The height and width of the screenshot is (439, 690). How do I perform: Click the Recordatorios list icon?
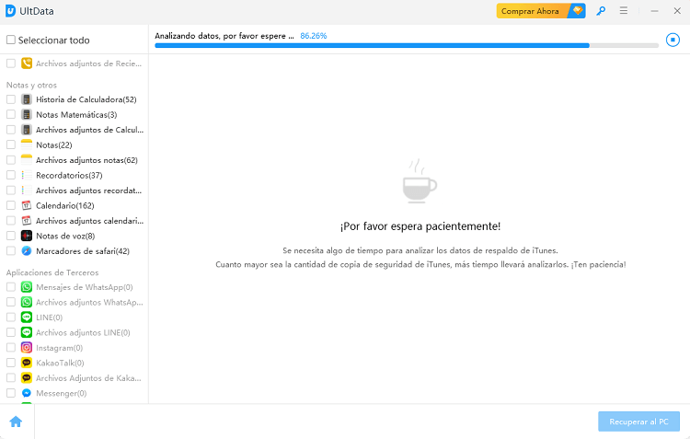coord(27,175)
